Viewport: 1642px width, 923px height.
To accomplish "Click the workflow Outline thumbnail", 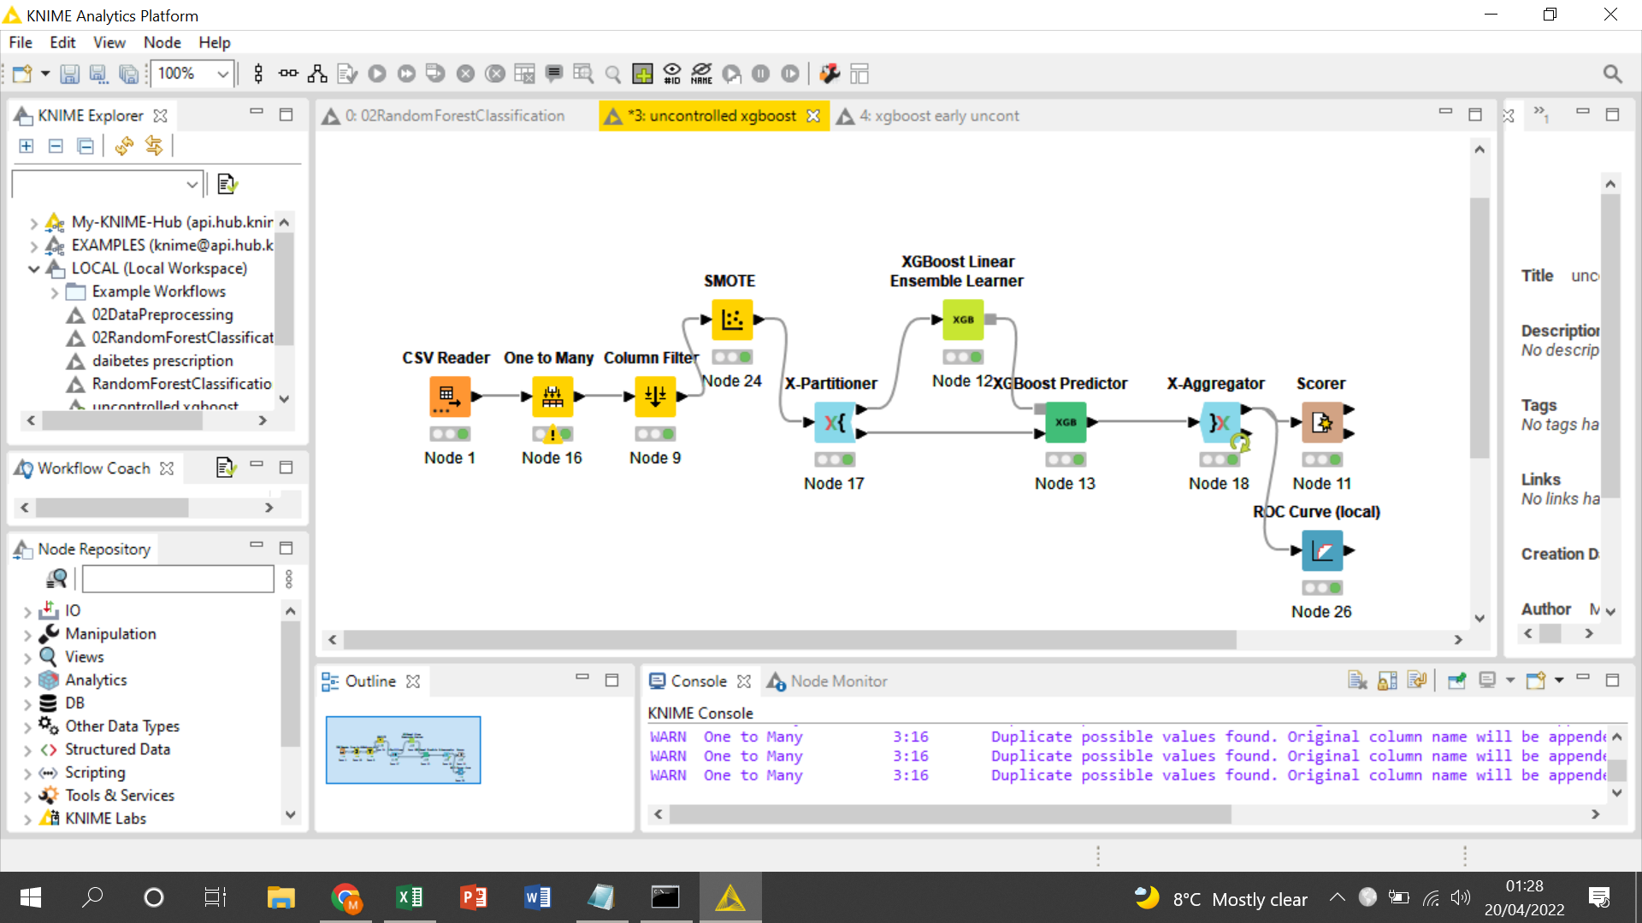I will tap(403, 750).
